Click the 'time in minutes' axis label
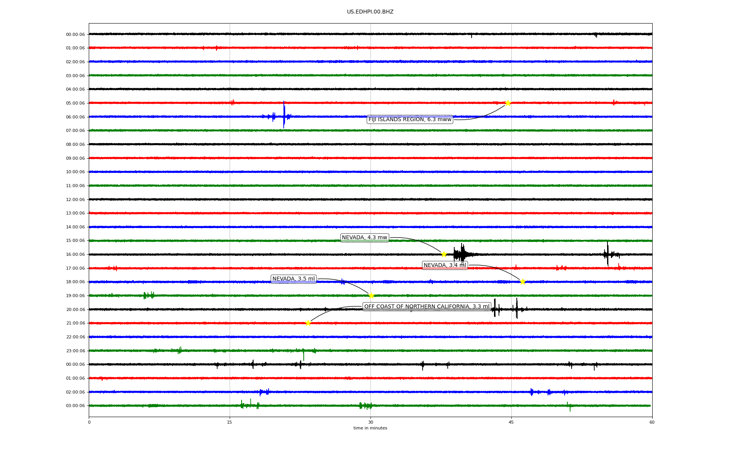 tap(370, 428)
